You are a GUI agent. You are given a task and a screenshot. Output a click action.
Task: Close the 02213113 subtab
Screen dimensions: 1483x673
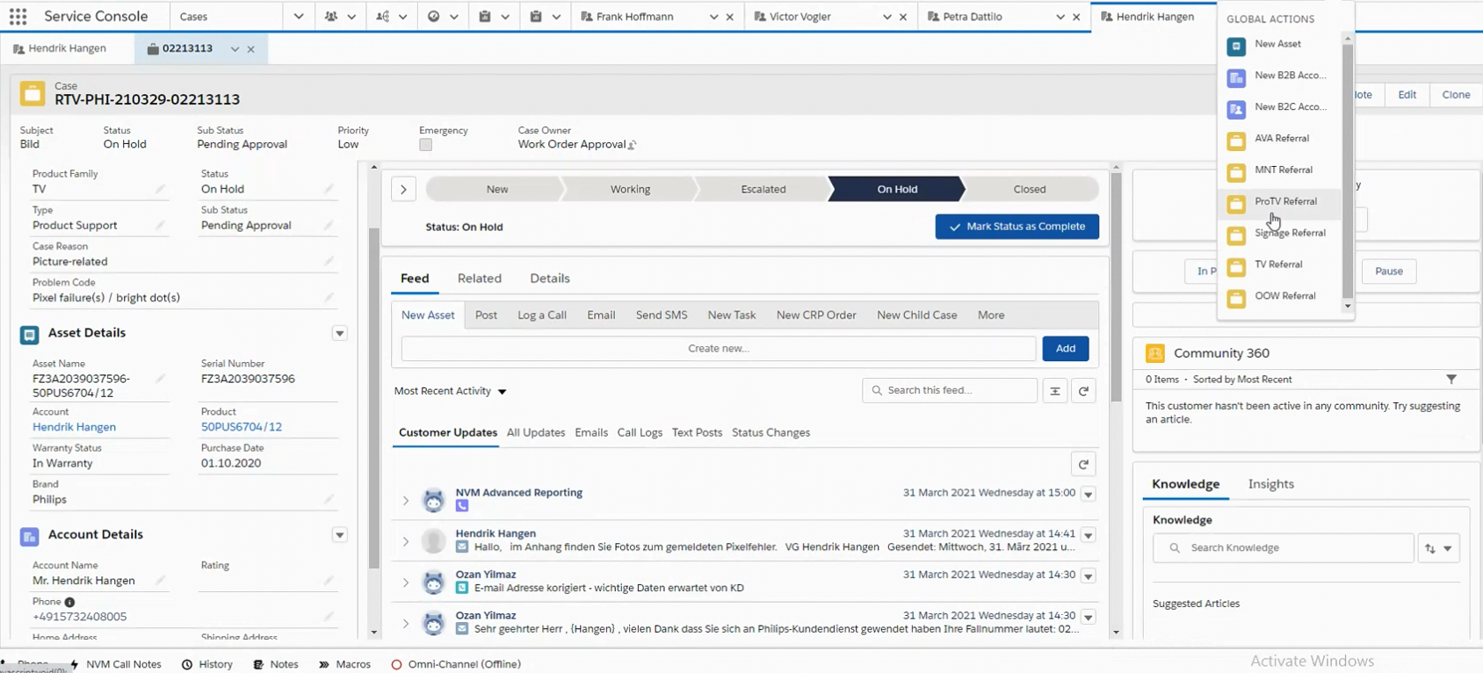point(251,49)
